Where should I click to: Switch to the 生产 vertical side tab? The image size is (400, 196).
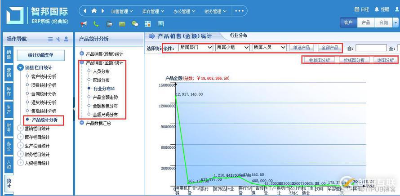[9, 110]
